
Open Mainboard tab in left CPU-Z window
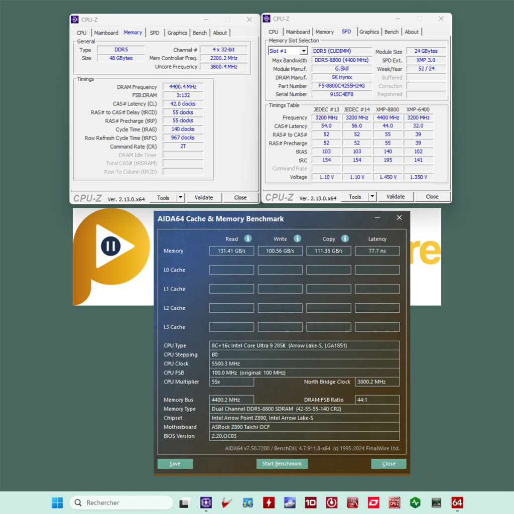point(106,33)
